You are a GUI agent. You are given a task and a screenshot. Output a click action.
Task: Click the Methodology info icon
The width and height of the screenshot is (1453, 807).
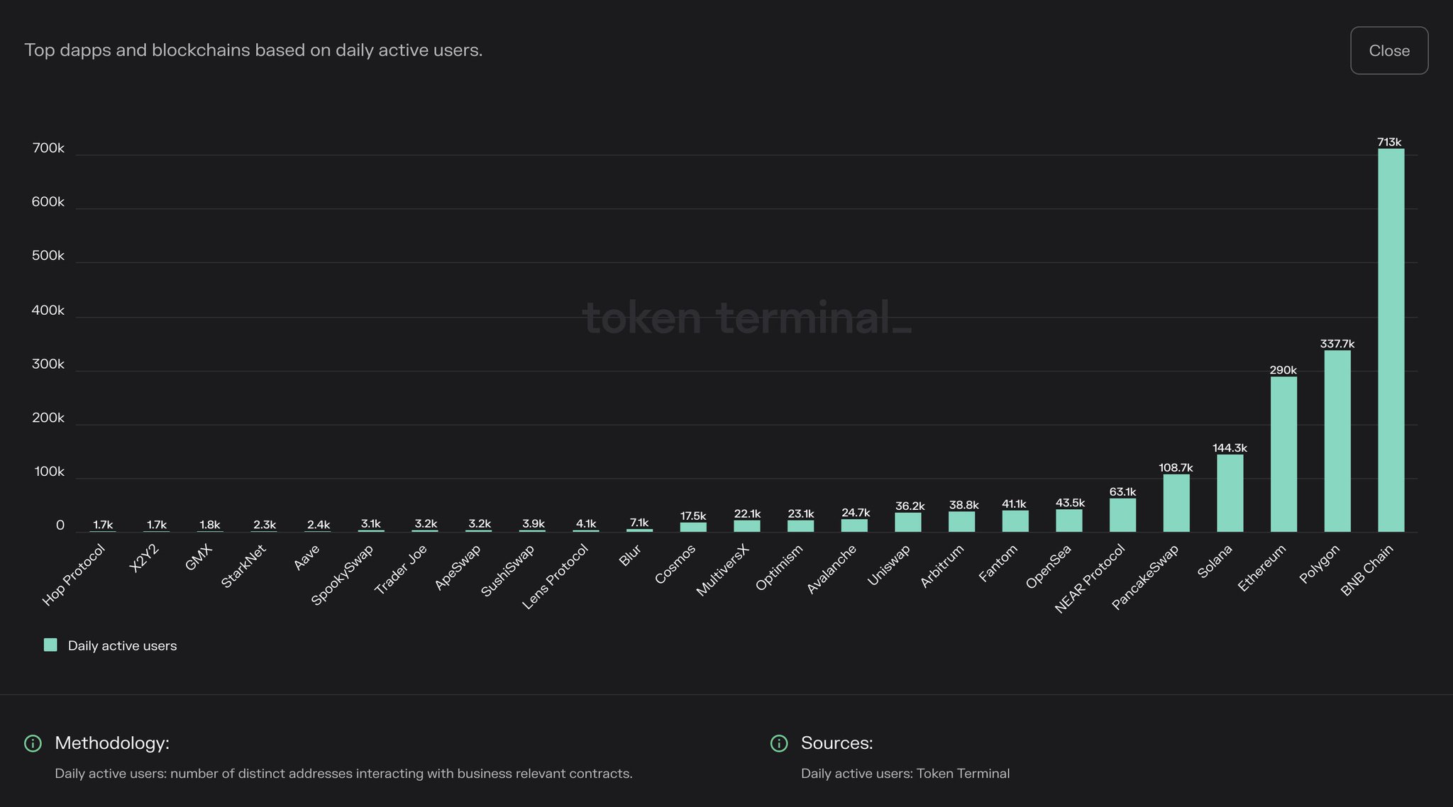click(x=33, y=743)
